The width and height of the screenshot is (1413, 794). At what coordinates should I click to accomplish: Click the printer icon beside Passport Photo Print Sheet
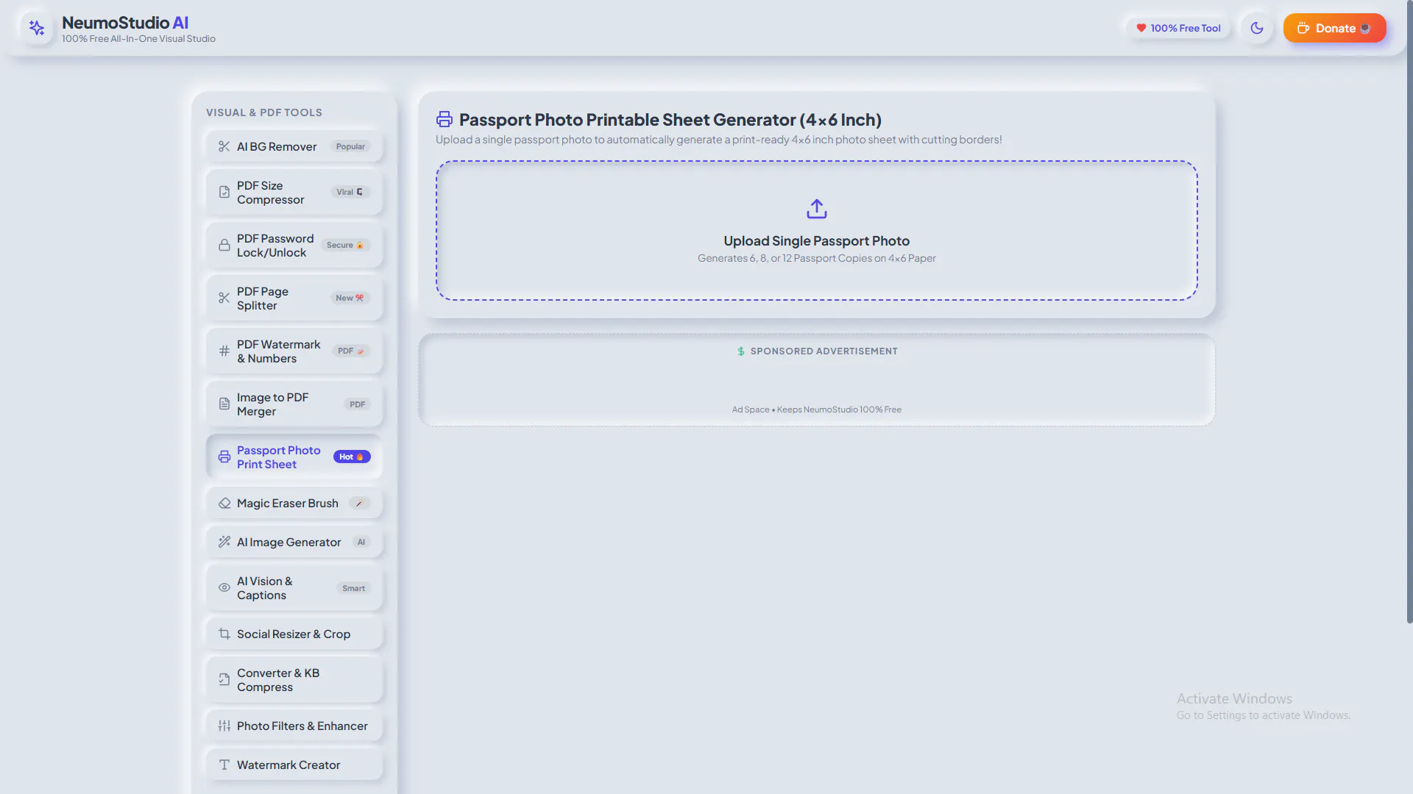pyautogui.click(x=224, y=457)
